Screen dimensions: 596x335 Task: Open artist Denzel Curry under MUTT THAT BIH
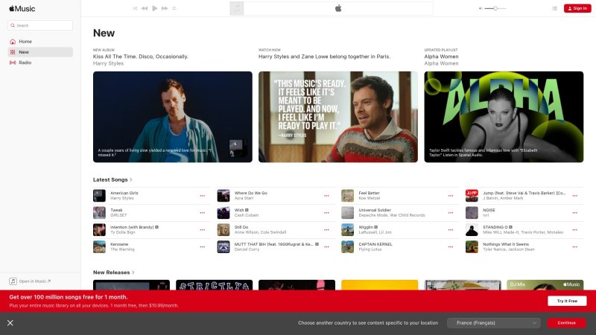[x=247, y=249]
